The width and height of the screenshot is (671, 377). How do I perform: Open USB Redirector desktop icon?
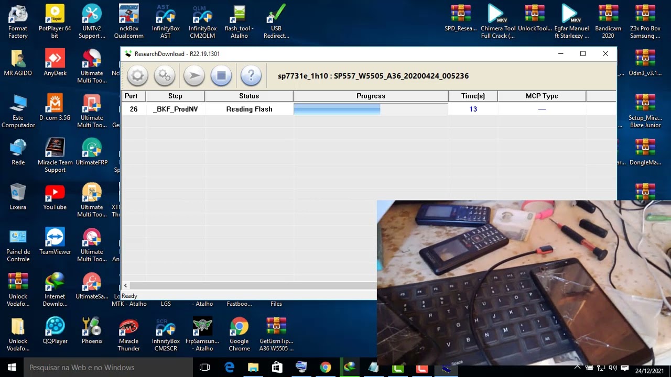[276, 21]
